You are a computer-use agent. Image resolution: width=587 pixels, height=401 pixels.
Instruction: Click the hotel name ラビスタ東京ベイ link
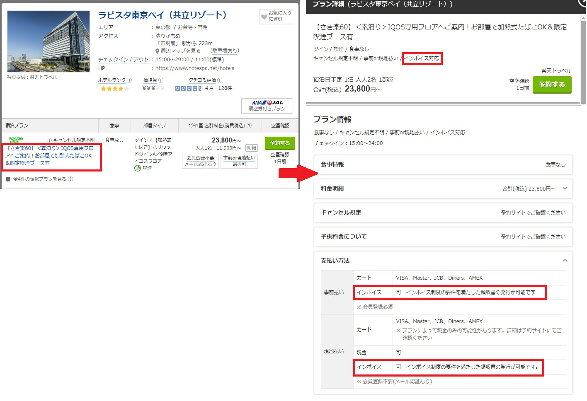163,15
